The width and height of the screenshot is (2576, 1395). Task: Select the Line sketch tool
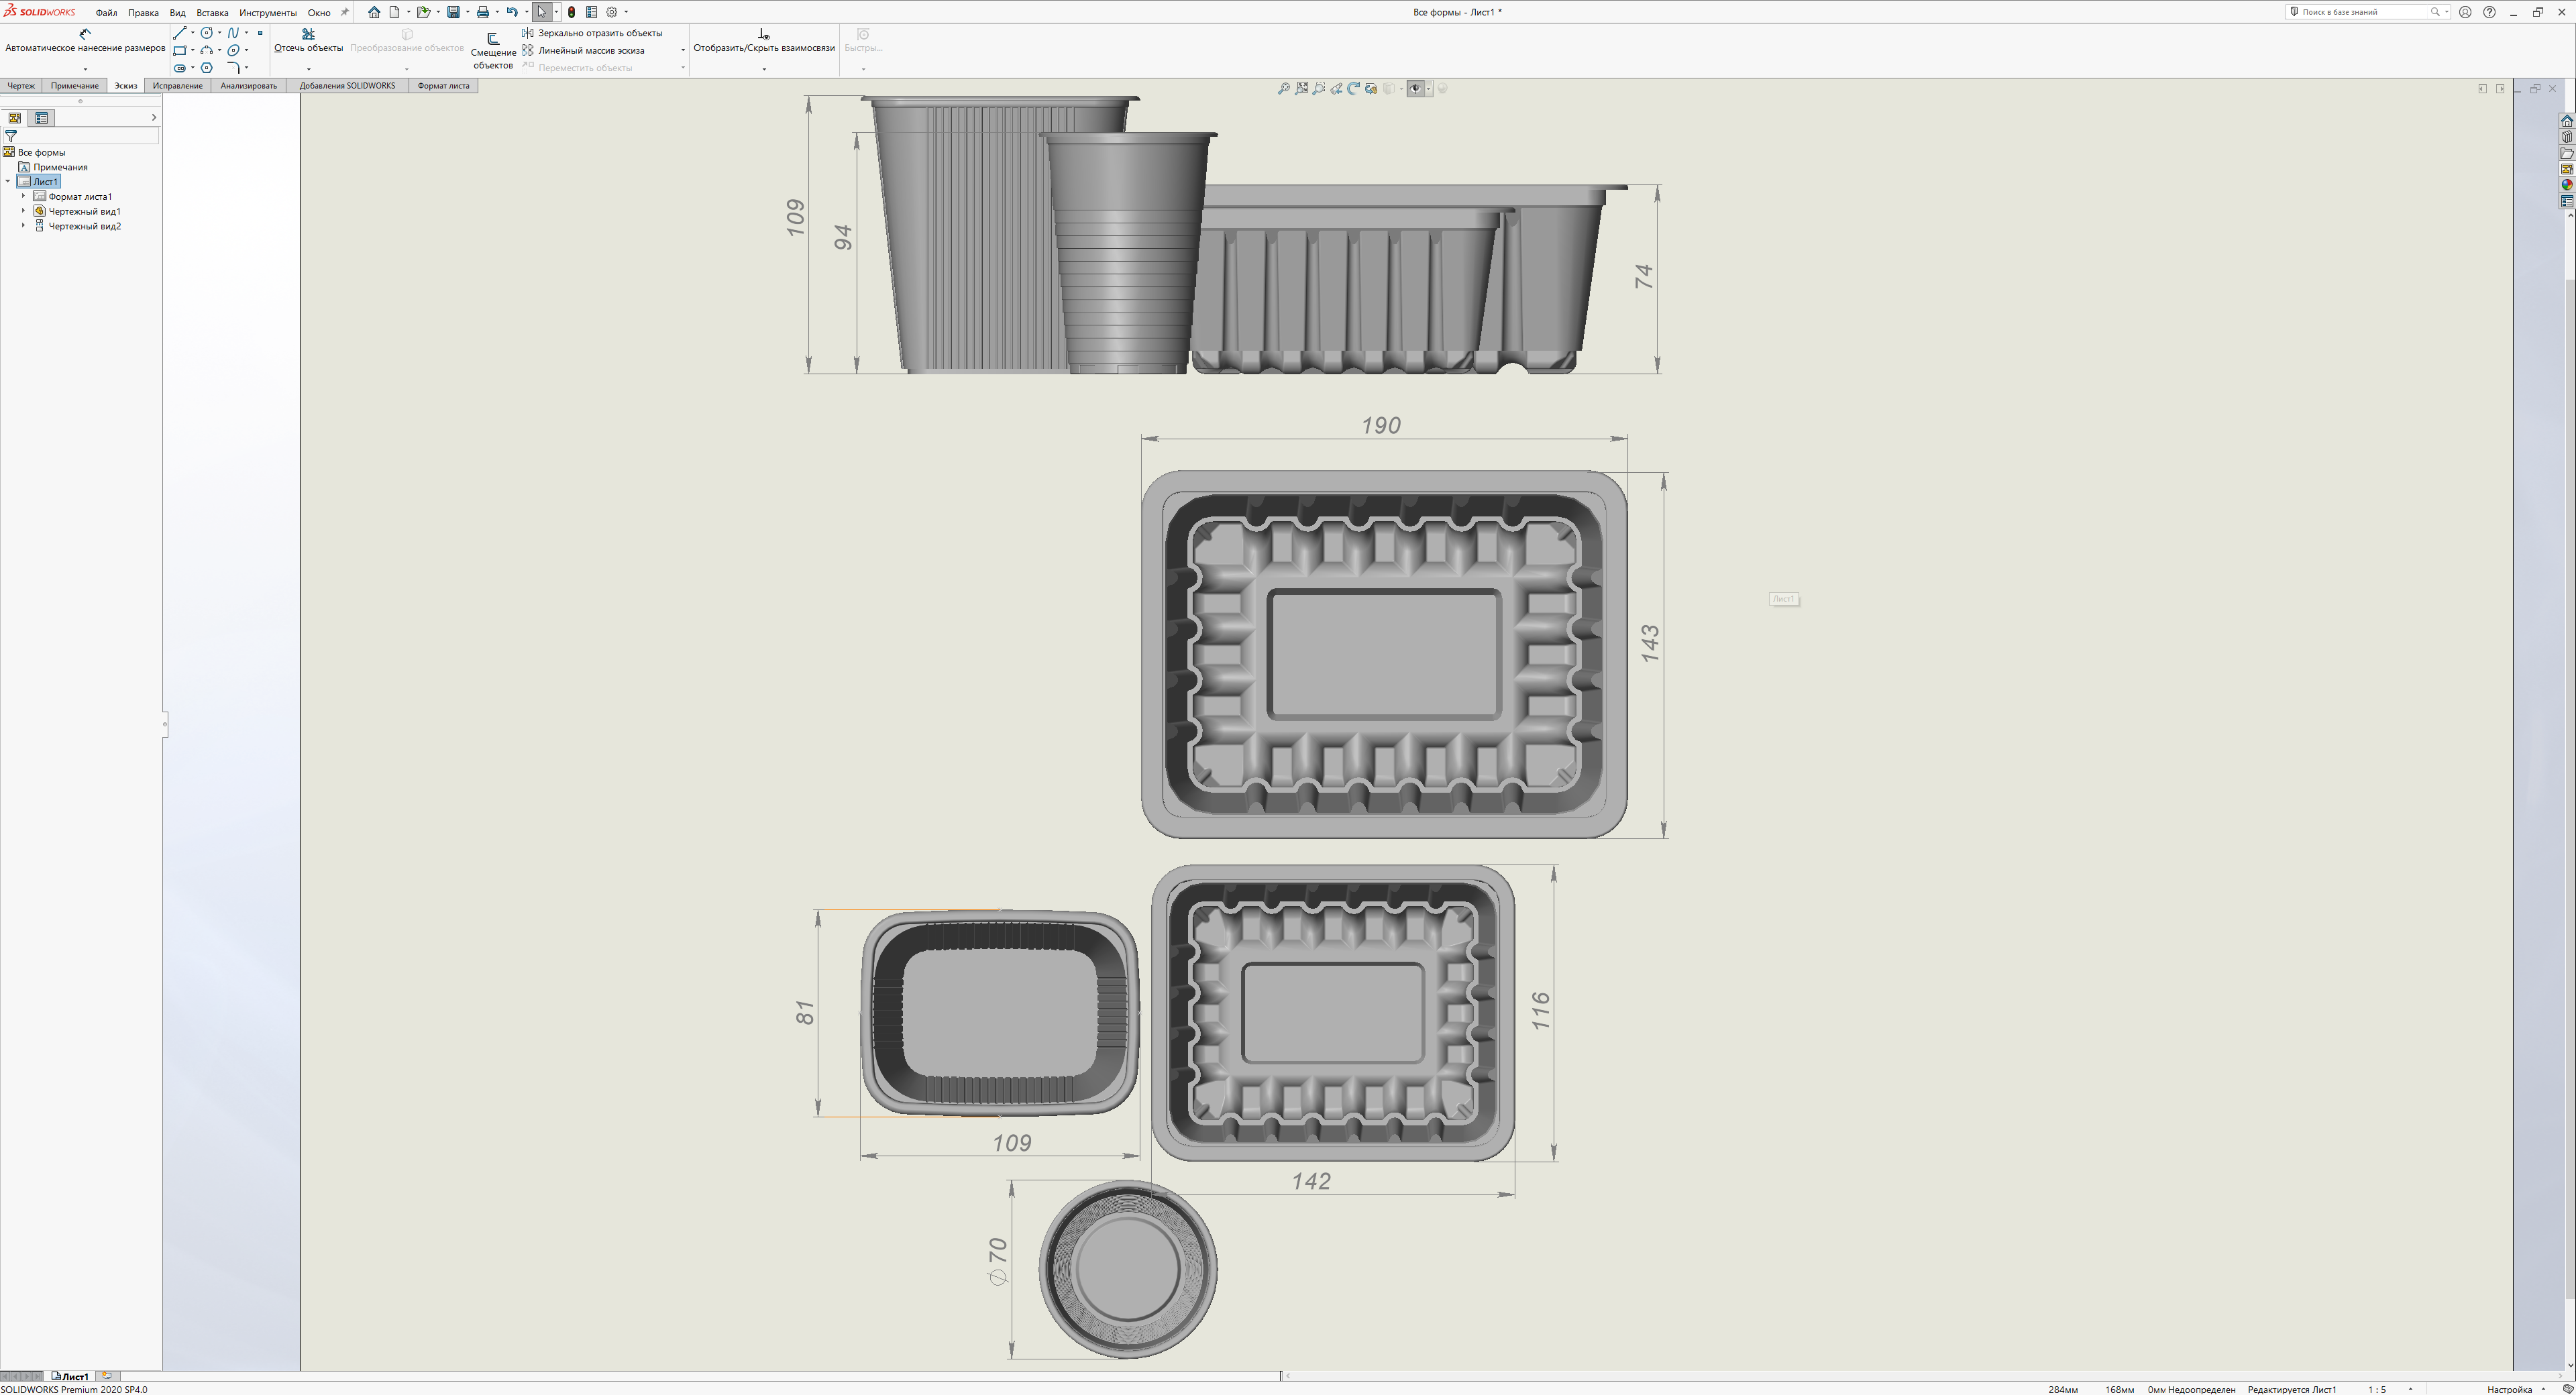179,33
